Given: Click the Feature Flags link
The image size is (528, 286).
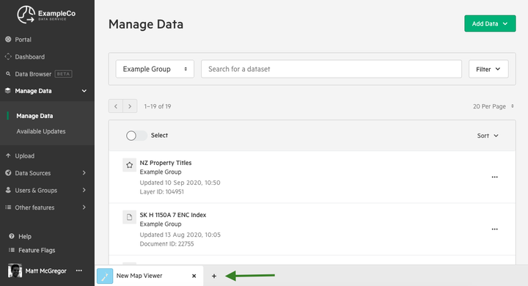Looking at the screenshot, I should tap(37, 250).
